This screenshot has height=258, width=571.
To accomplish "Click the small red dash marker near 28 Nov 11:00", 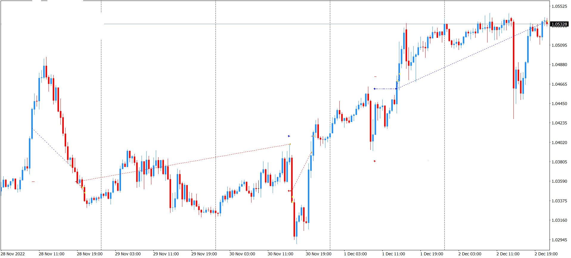I will [33, 182].
